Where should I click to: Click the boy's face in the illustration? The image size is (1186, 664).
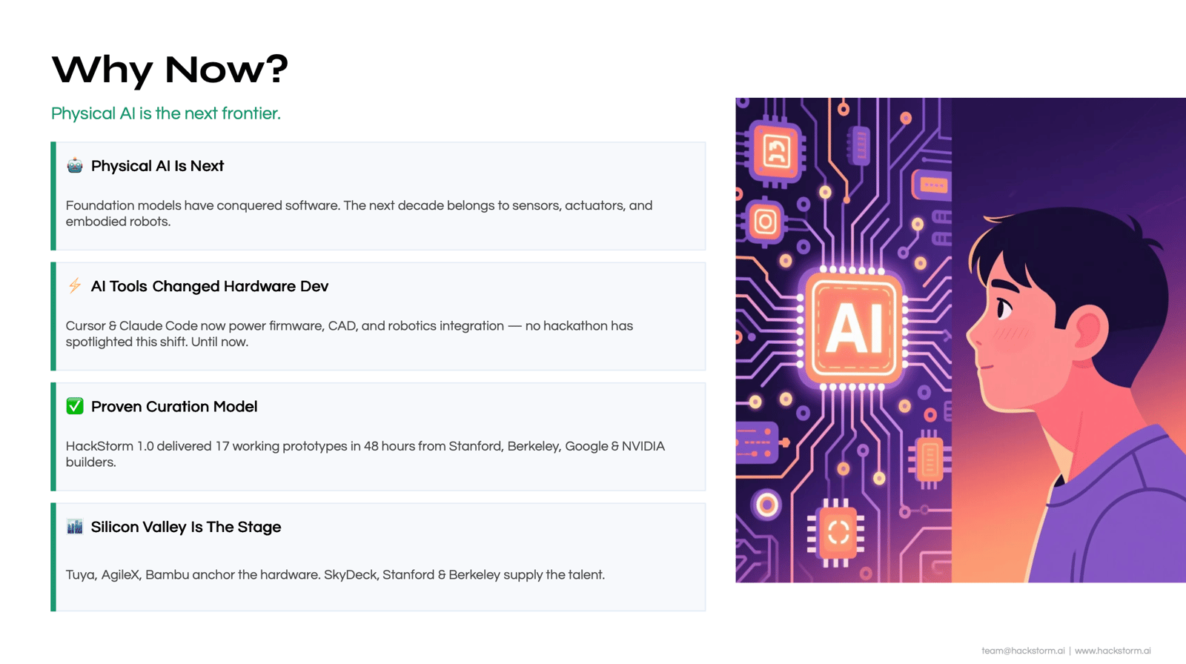[x=1023, y=326]
